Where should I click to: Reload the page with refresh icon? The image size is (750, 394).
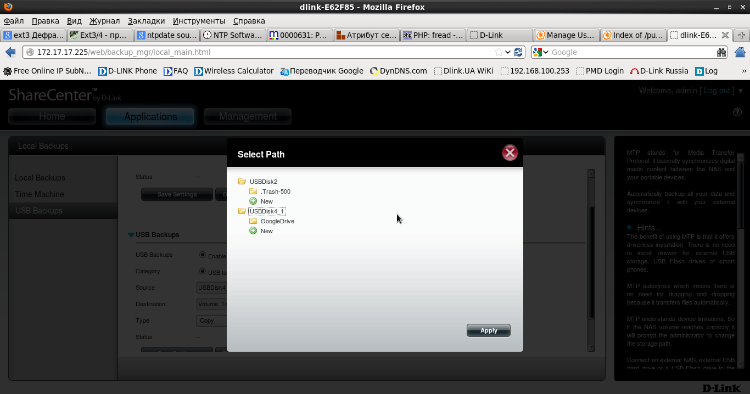[x=518, y=52]
